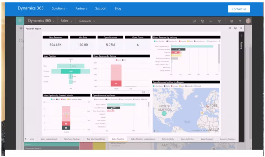
Task: Click the Win Rate 100.00 card
Action: [x=83, y=43]
